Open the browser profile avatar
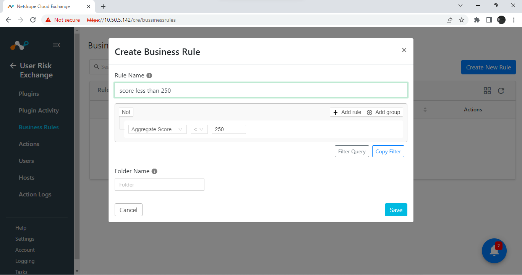522x275 pixels. point(501,20)
